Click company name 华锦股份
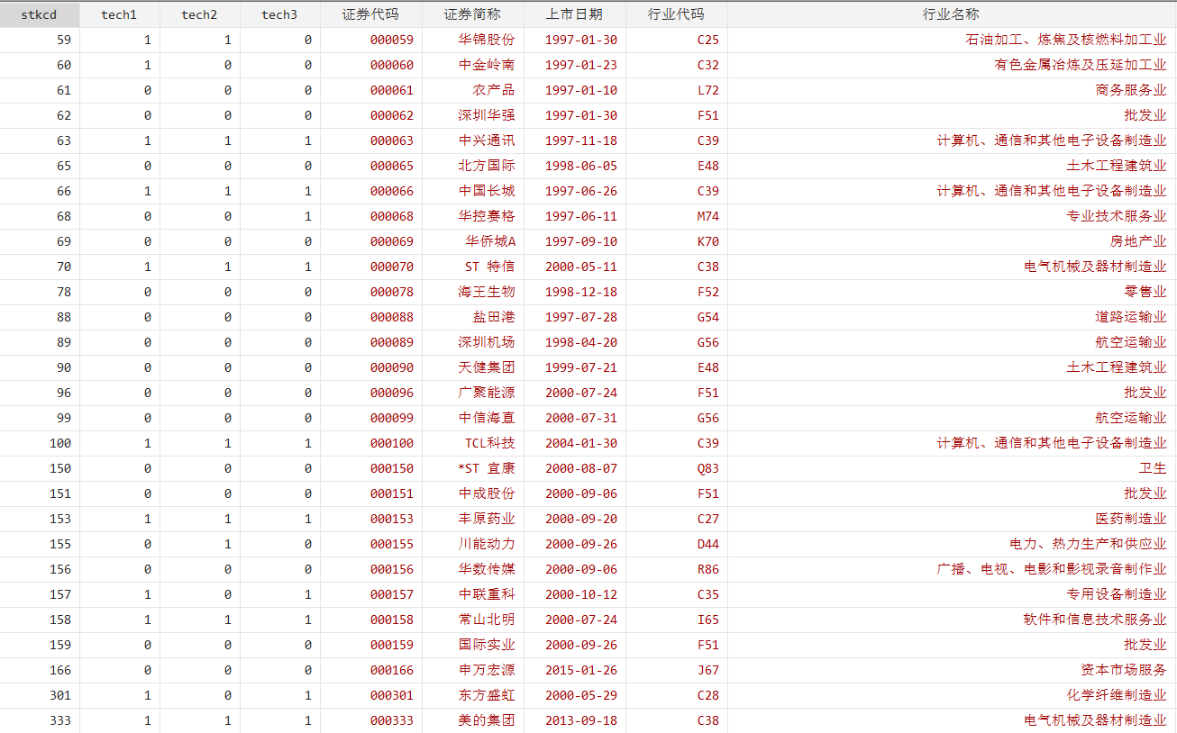This screenshot has height=733, width=1177. pyautogui.click(x=487, y=40)
